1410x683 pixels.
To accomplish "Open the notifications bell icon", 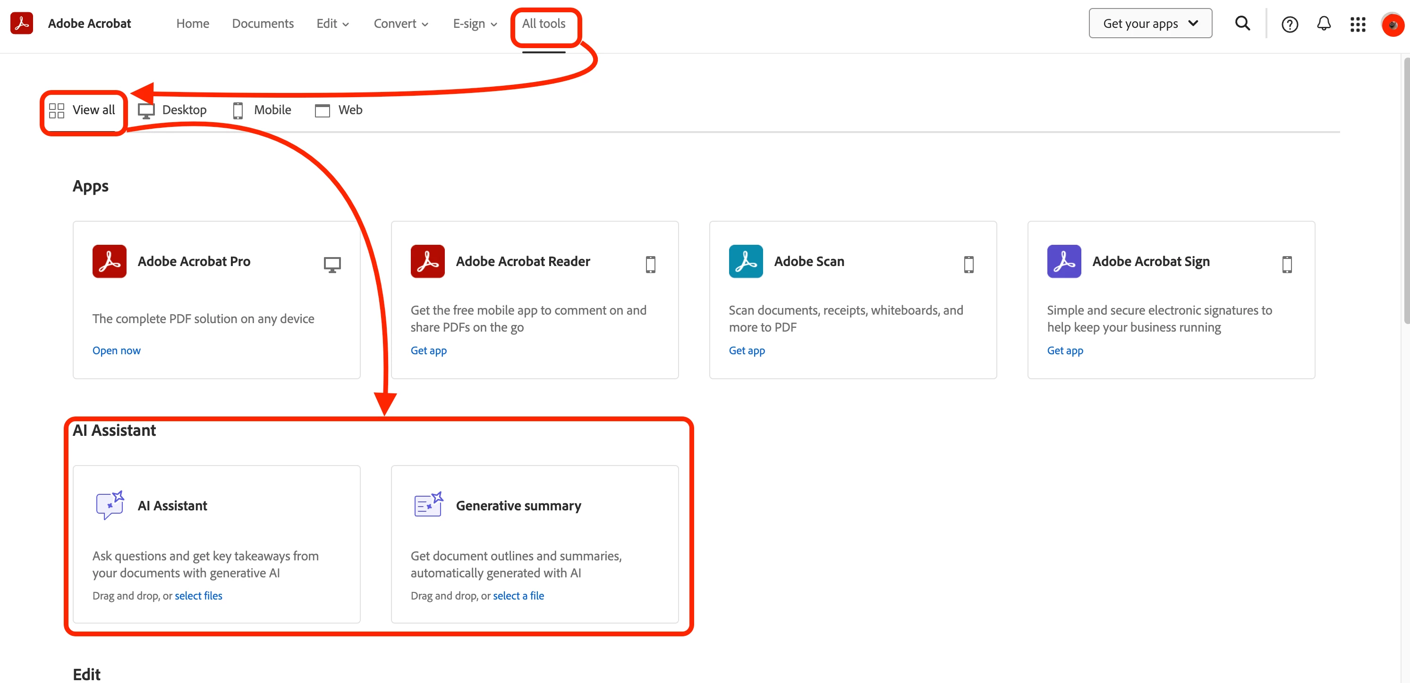I will point(1324,24).
